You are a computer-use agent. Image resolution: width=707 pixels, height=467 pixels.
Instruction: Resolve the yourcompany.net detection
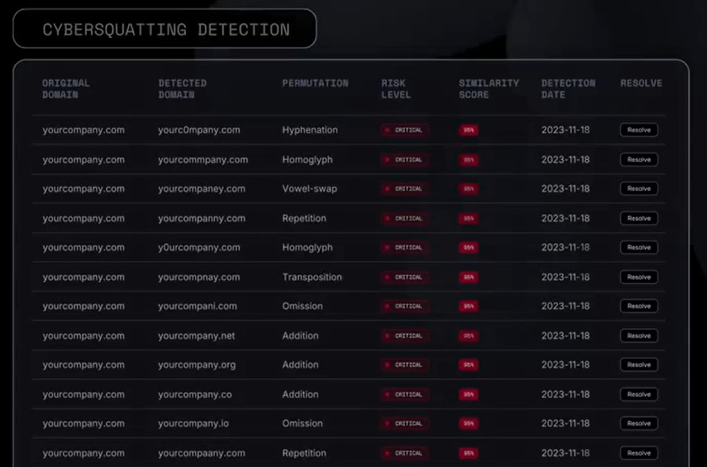pos(639,336)
